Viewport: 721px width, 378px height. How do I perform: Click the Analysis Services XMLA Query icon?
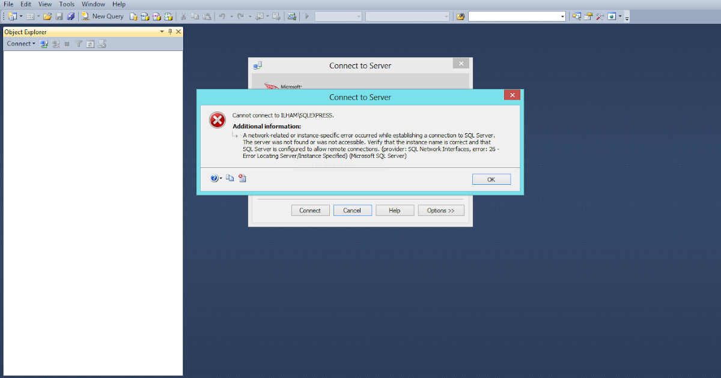click(x=168, y=16)
